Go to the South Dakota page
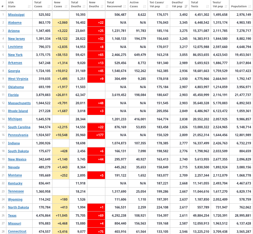The height and width of the screenshot is (234, 253). 18,151
